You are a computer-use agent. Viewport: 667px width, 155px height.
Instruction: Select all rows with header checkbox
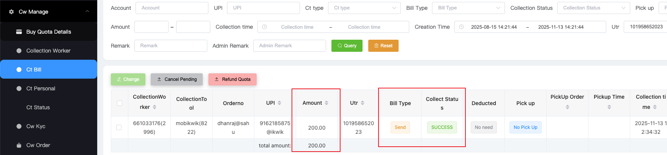tap(120, 103)
